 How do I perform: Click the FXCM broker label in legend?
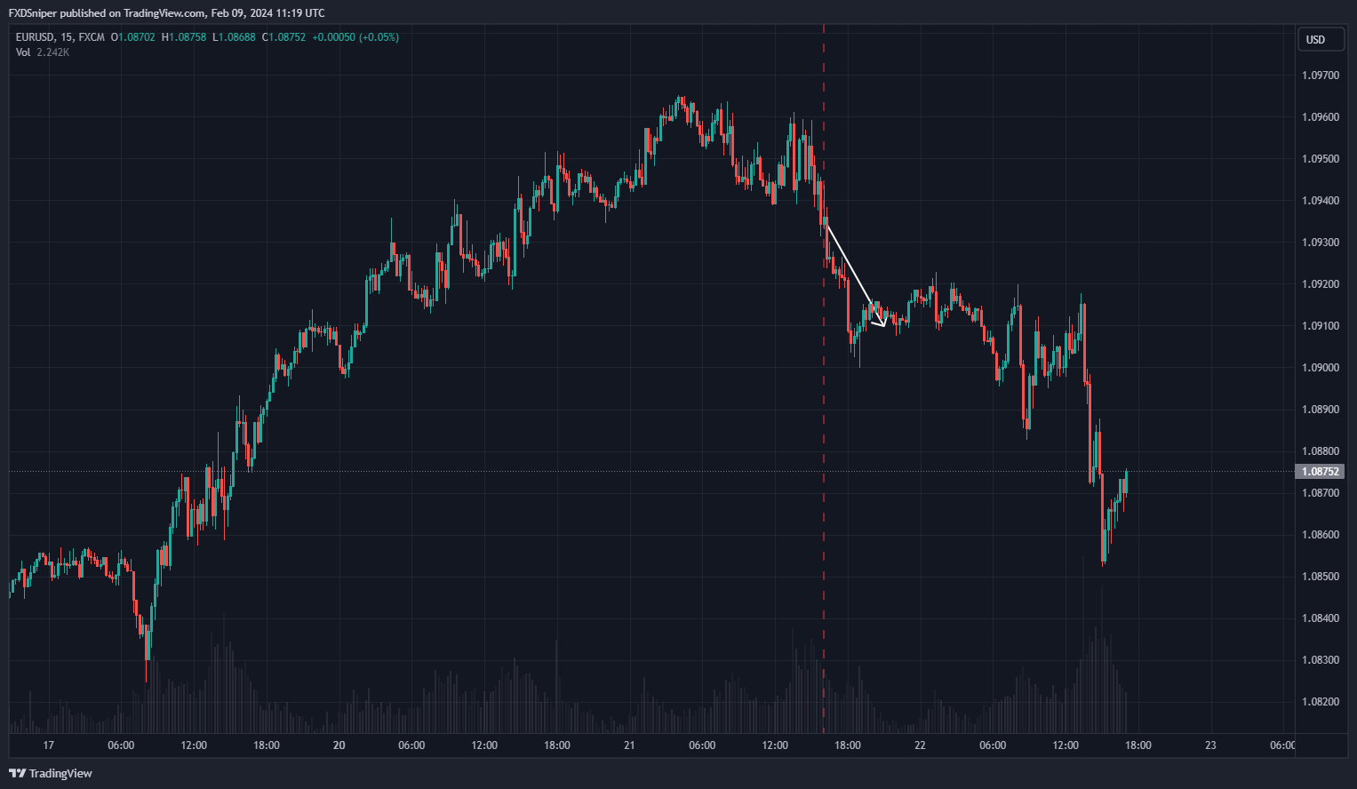coord(92,37)
